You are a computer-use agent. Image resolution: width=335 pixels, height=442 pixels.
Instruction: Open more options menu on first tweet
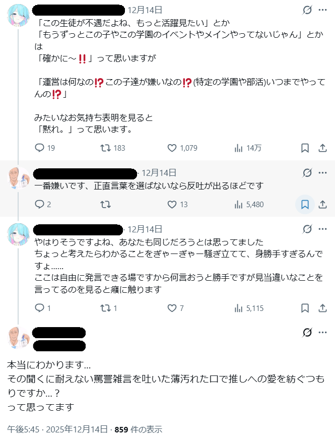coord(323,10)
